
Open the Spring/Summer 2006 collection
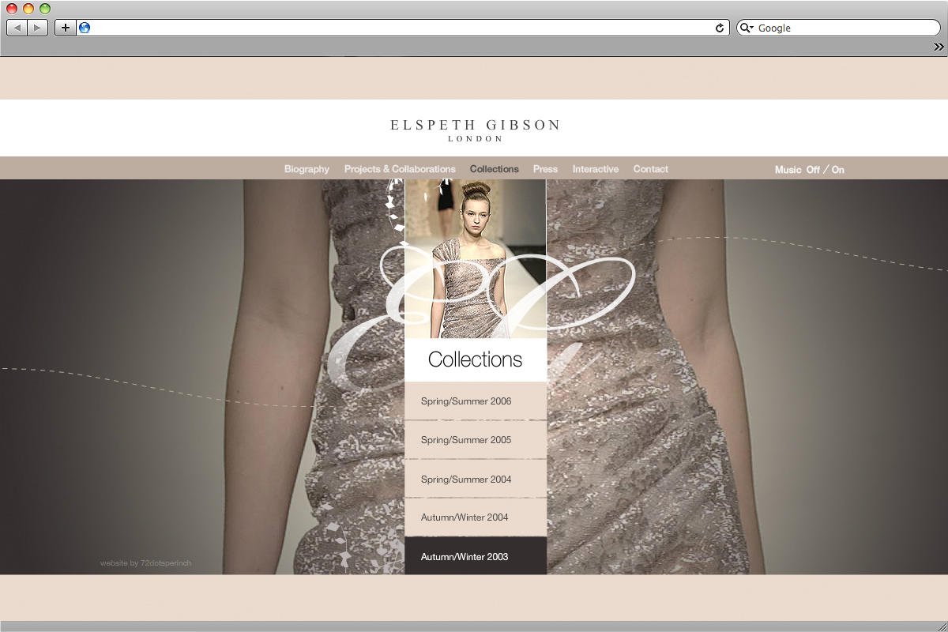[x=476, y=401]
